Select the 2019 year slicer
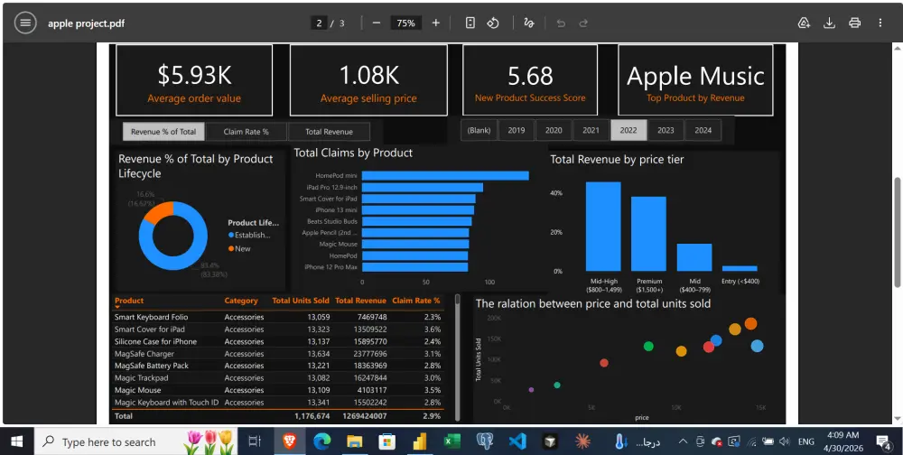903x455 pixels. [x=516, y=130]
